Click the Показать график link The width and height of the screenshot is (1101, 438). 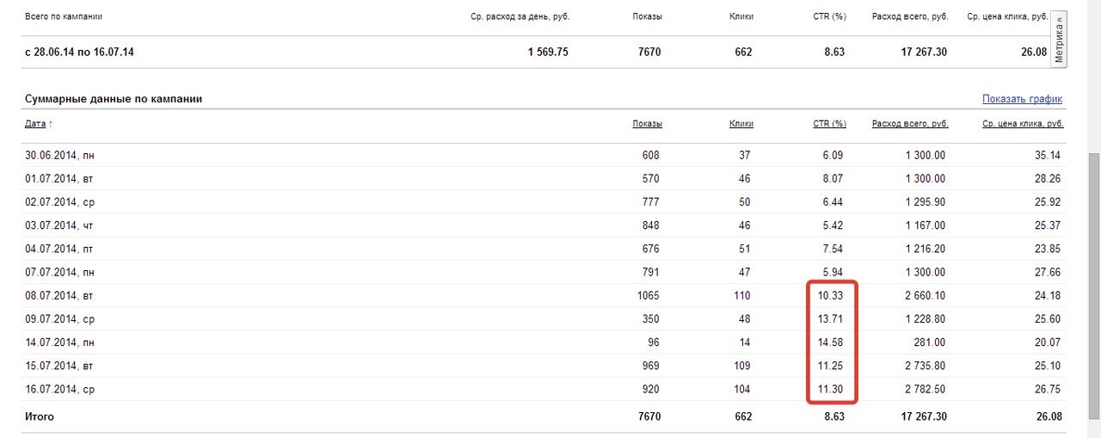click(1022, 99)
